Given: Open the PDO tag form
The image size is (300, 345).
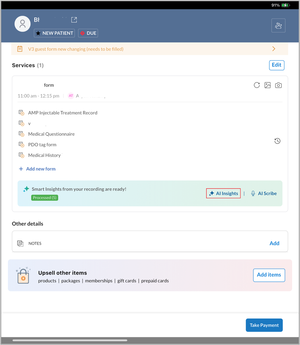Looking at the screenshot, I should click(x=42, y=145).
